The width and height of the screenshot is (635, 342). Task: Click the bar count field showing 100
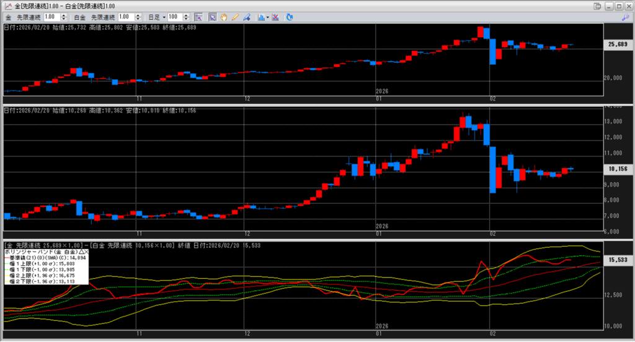coord(173,17)
